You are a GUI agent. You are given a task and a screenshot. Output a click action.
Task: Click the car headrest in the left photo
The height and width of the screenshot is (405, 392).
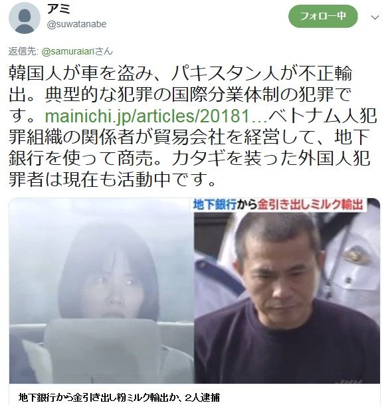[x=102, y=348]
